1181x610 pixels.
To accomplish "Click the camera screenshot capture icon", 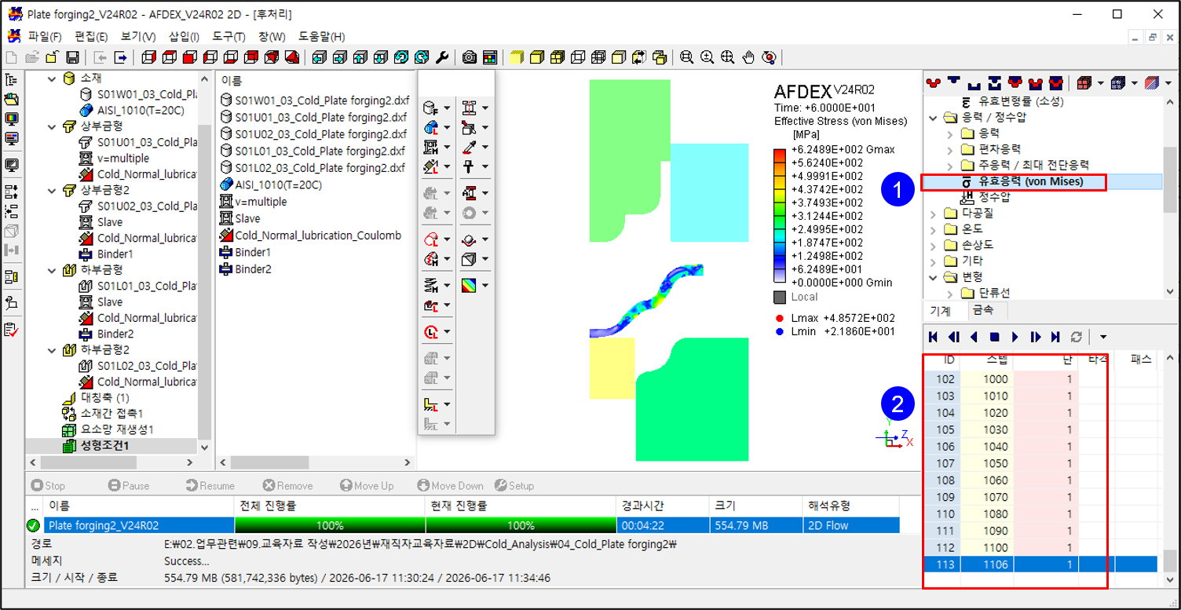I will (x=470, y=57).
